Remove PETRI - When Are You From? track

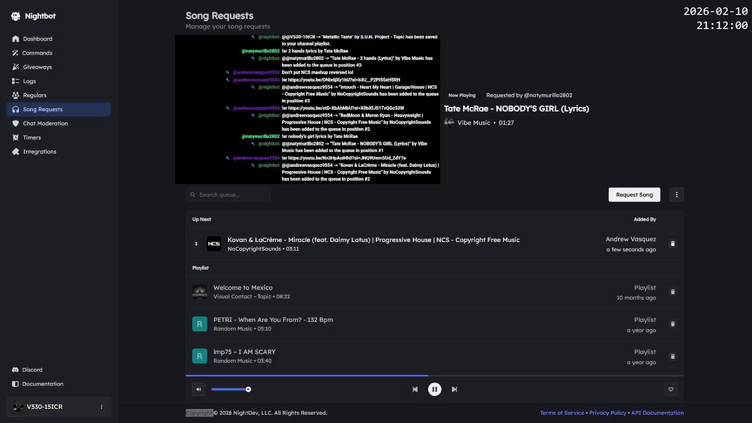pos(673,324)
